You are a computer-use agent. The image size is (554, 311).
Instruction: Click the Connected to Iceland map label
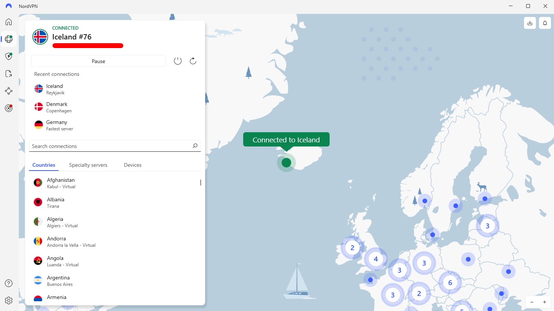pos(286,140)
